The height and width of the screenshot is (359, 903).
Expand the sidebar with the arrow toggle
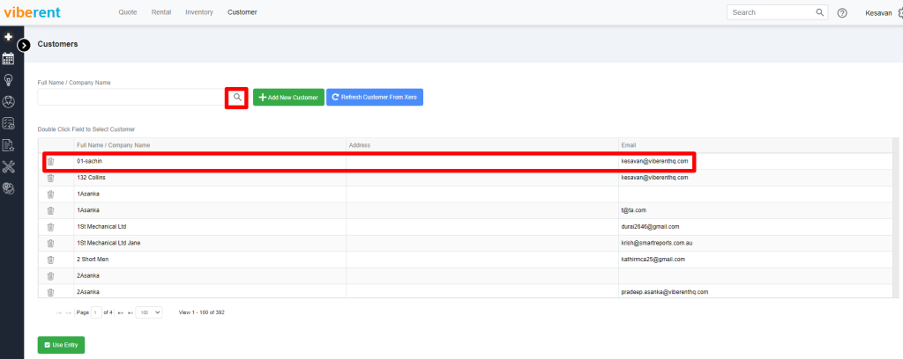pyautogui.click(x=24, y=44)
